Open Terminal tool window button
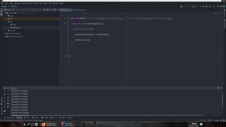Viewport: 226px width, 127px height. 45,117
